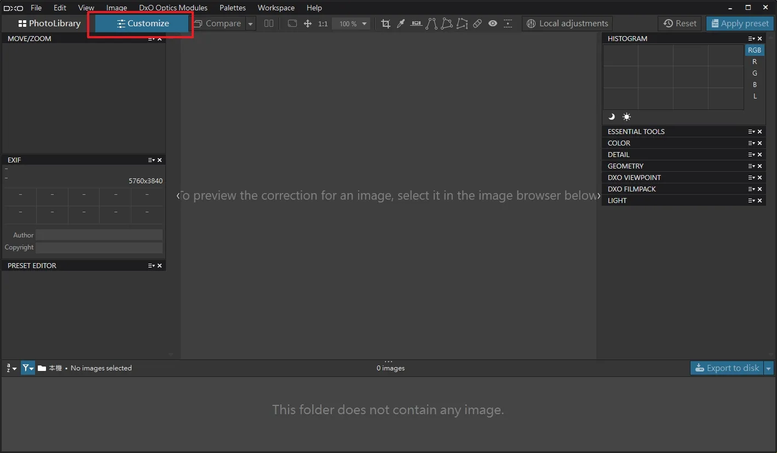
Task: Select the R histogram channel
Action: click(x=755, y=61)
